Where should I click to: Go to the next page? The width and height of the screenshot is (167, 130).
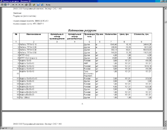(19, 5)
